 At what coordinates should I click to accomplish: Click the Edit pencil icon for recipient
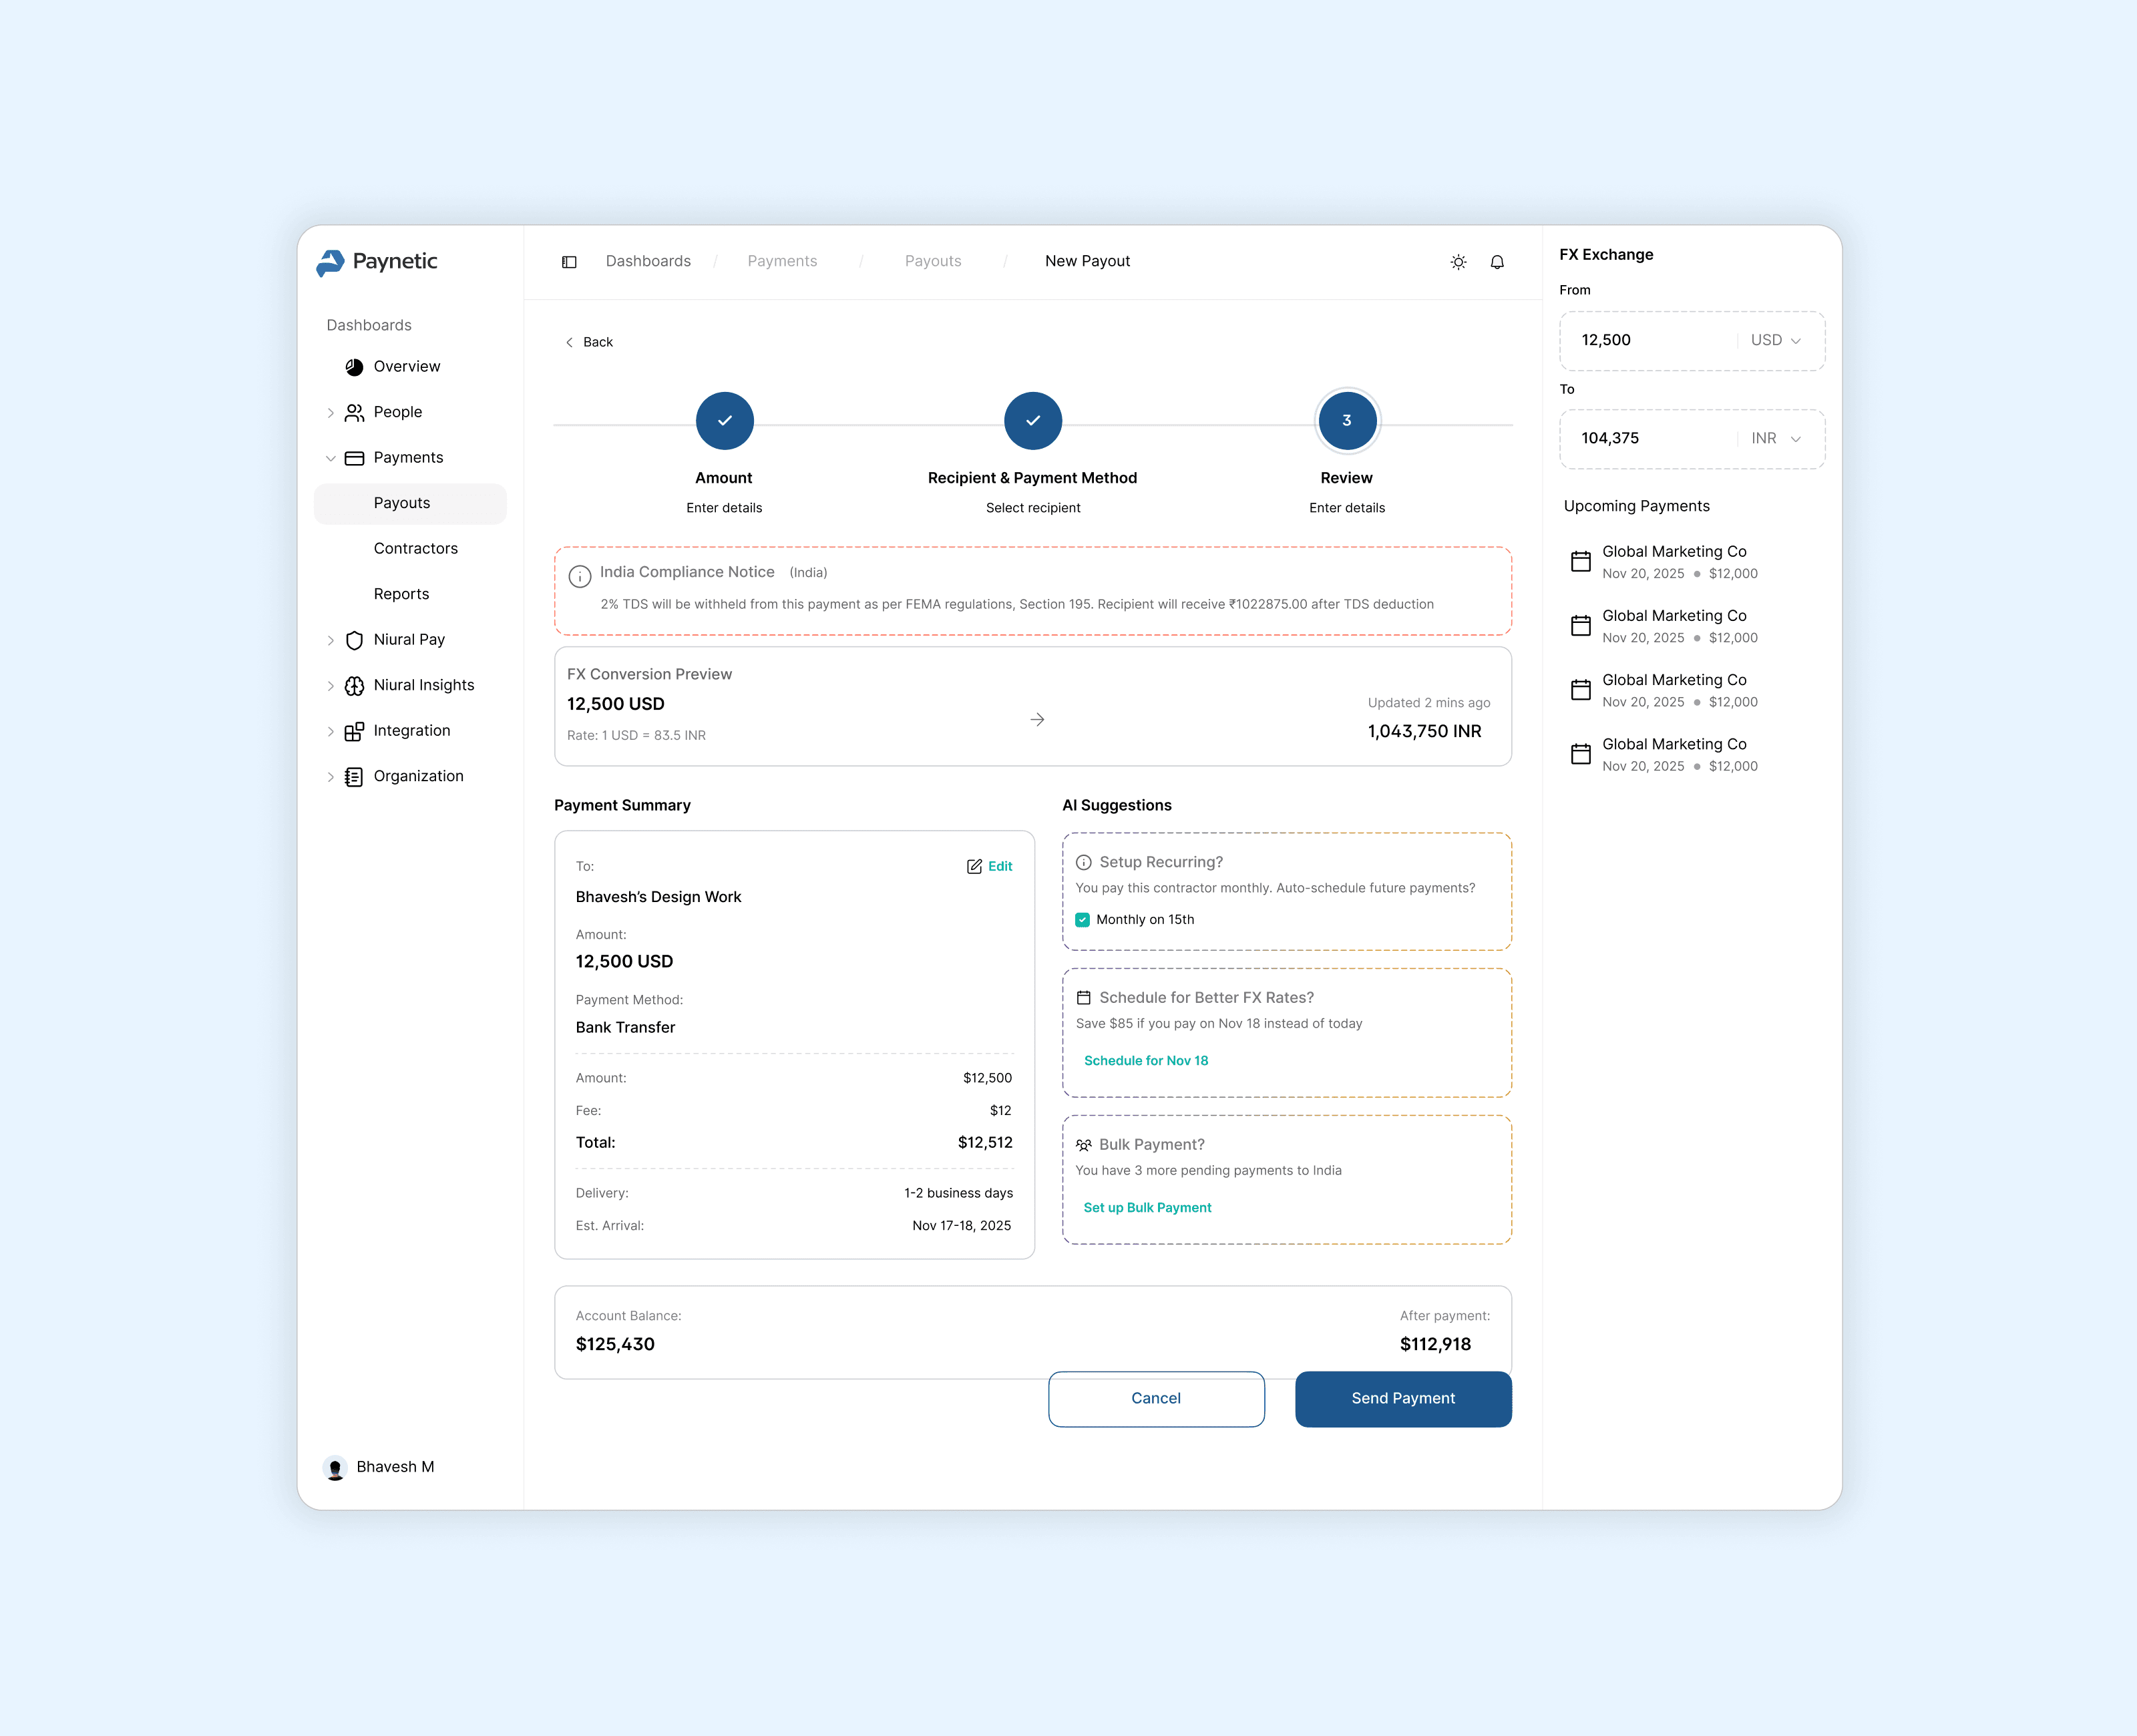[x=974, y=867]
